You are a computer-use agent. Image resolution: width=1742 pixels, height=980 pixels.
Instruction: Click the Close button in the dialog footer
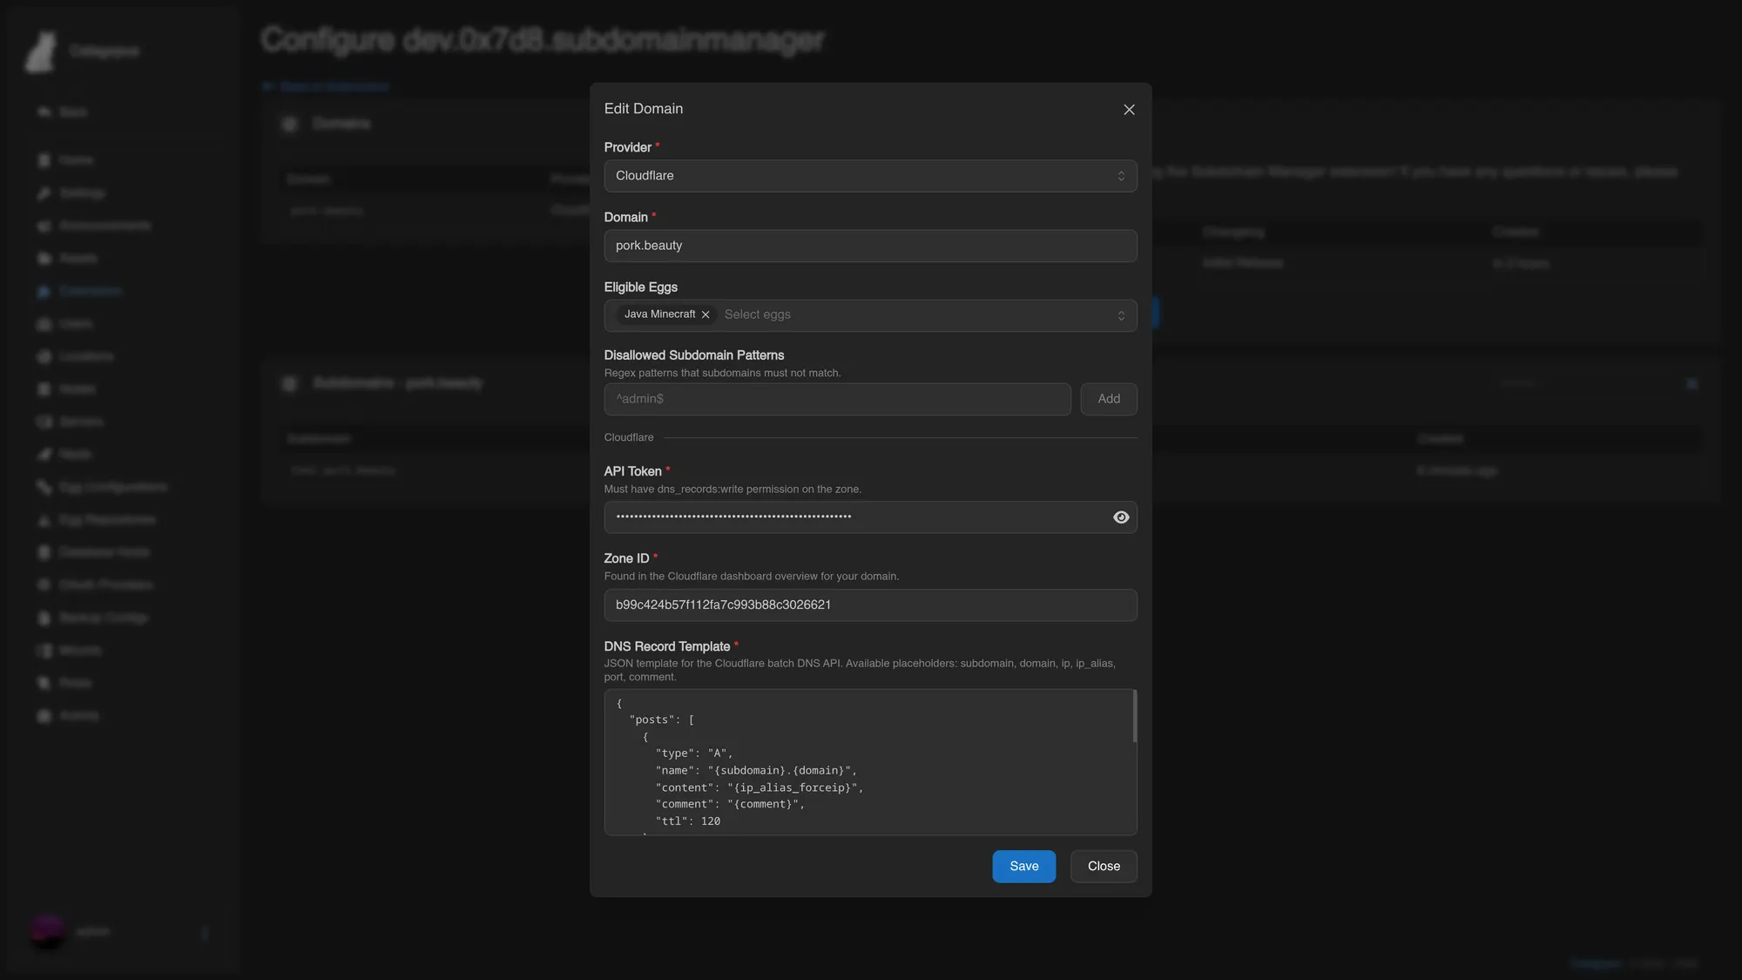1104,867
